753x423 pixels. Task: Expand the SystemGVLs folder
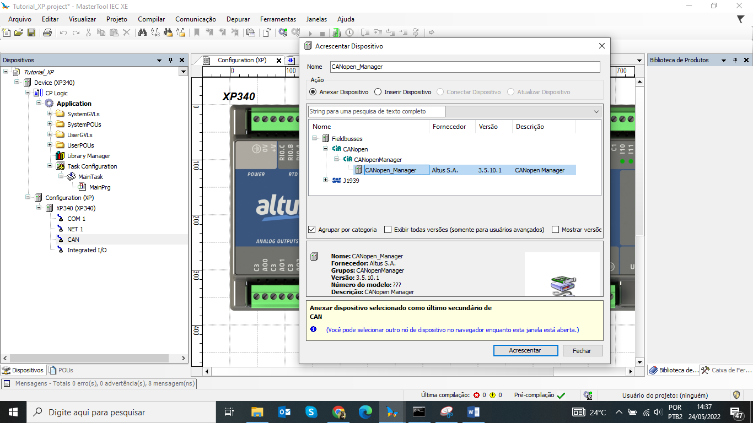pos(50,114)
